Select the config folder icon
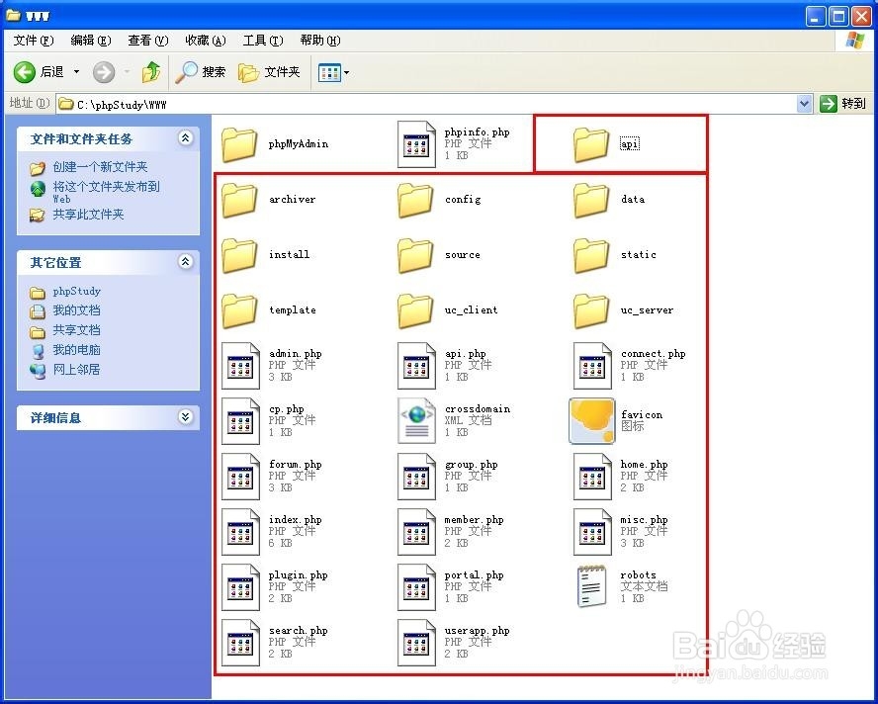Viewport: 878px width, 704px height. (x=415, y=200)
